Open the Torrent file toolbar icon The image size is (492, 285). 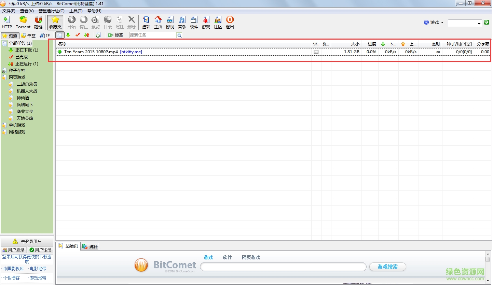(x=23, y=22)
